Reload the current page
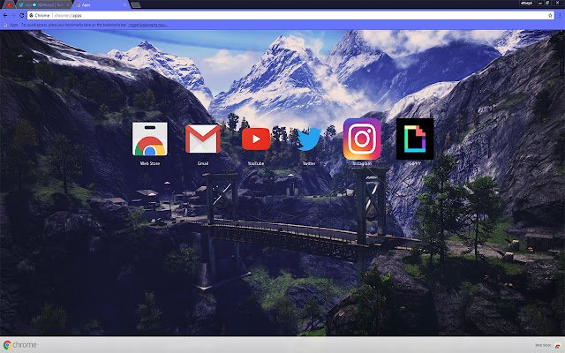This screenshot has width=565, height=353. click(21, 16)
